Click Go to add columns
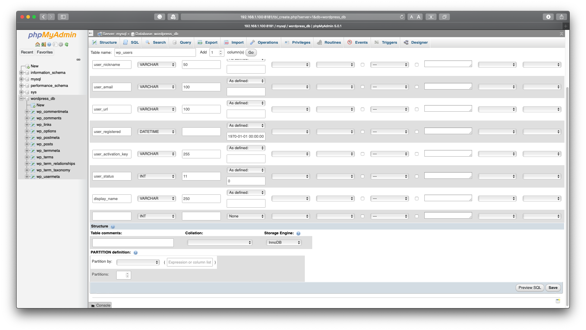The height and width of the screenshot is (330, 586). coord(251,53)
